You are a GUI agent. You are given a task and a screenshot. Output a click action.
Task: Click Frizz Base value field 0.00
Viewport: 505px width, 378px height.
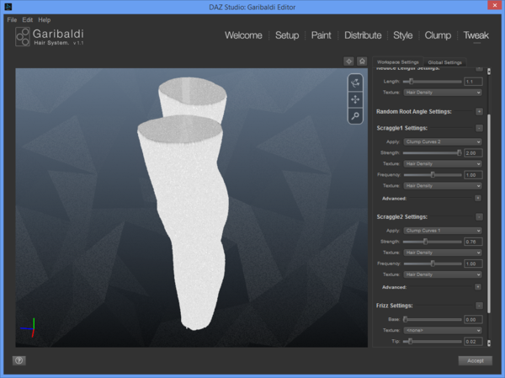tap(473, 319)
